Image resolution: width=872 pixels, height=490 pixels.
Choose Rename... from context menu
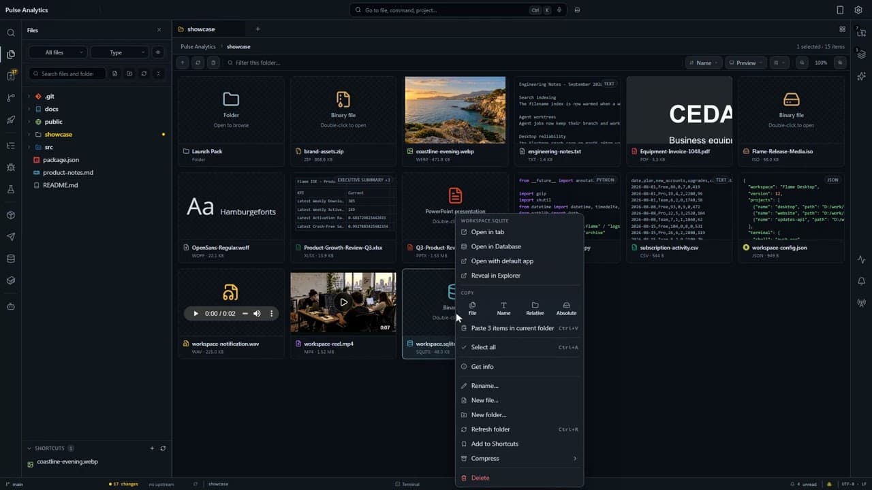[x=520, y=386]
